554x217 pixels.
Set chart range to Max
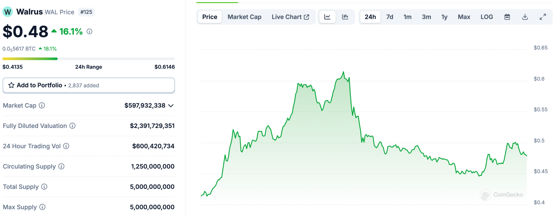[x=464, y=17]
